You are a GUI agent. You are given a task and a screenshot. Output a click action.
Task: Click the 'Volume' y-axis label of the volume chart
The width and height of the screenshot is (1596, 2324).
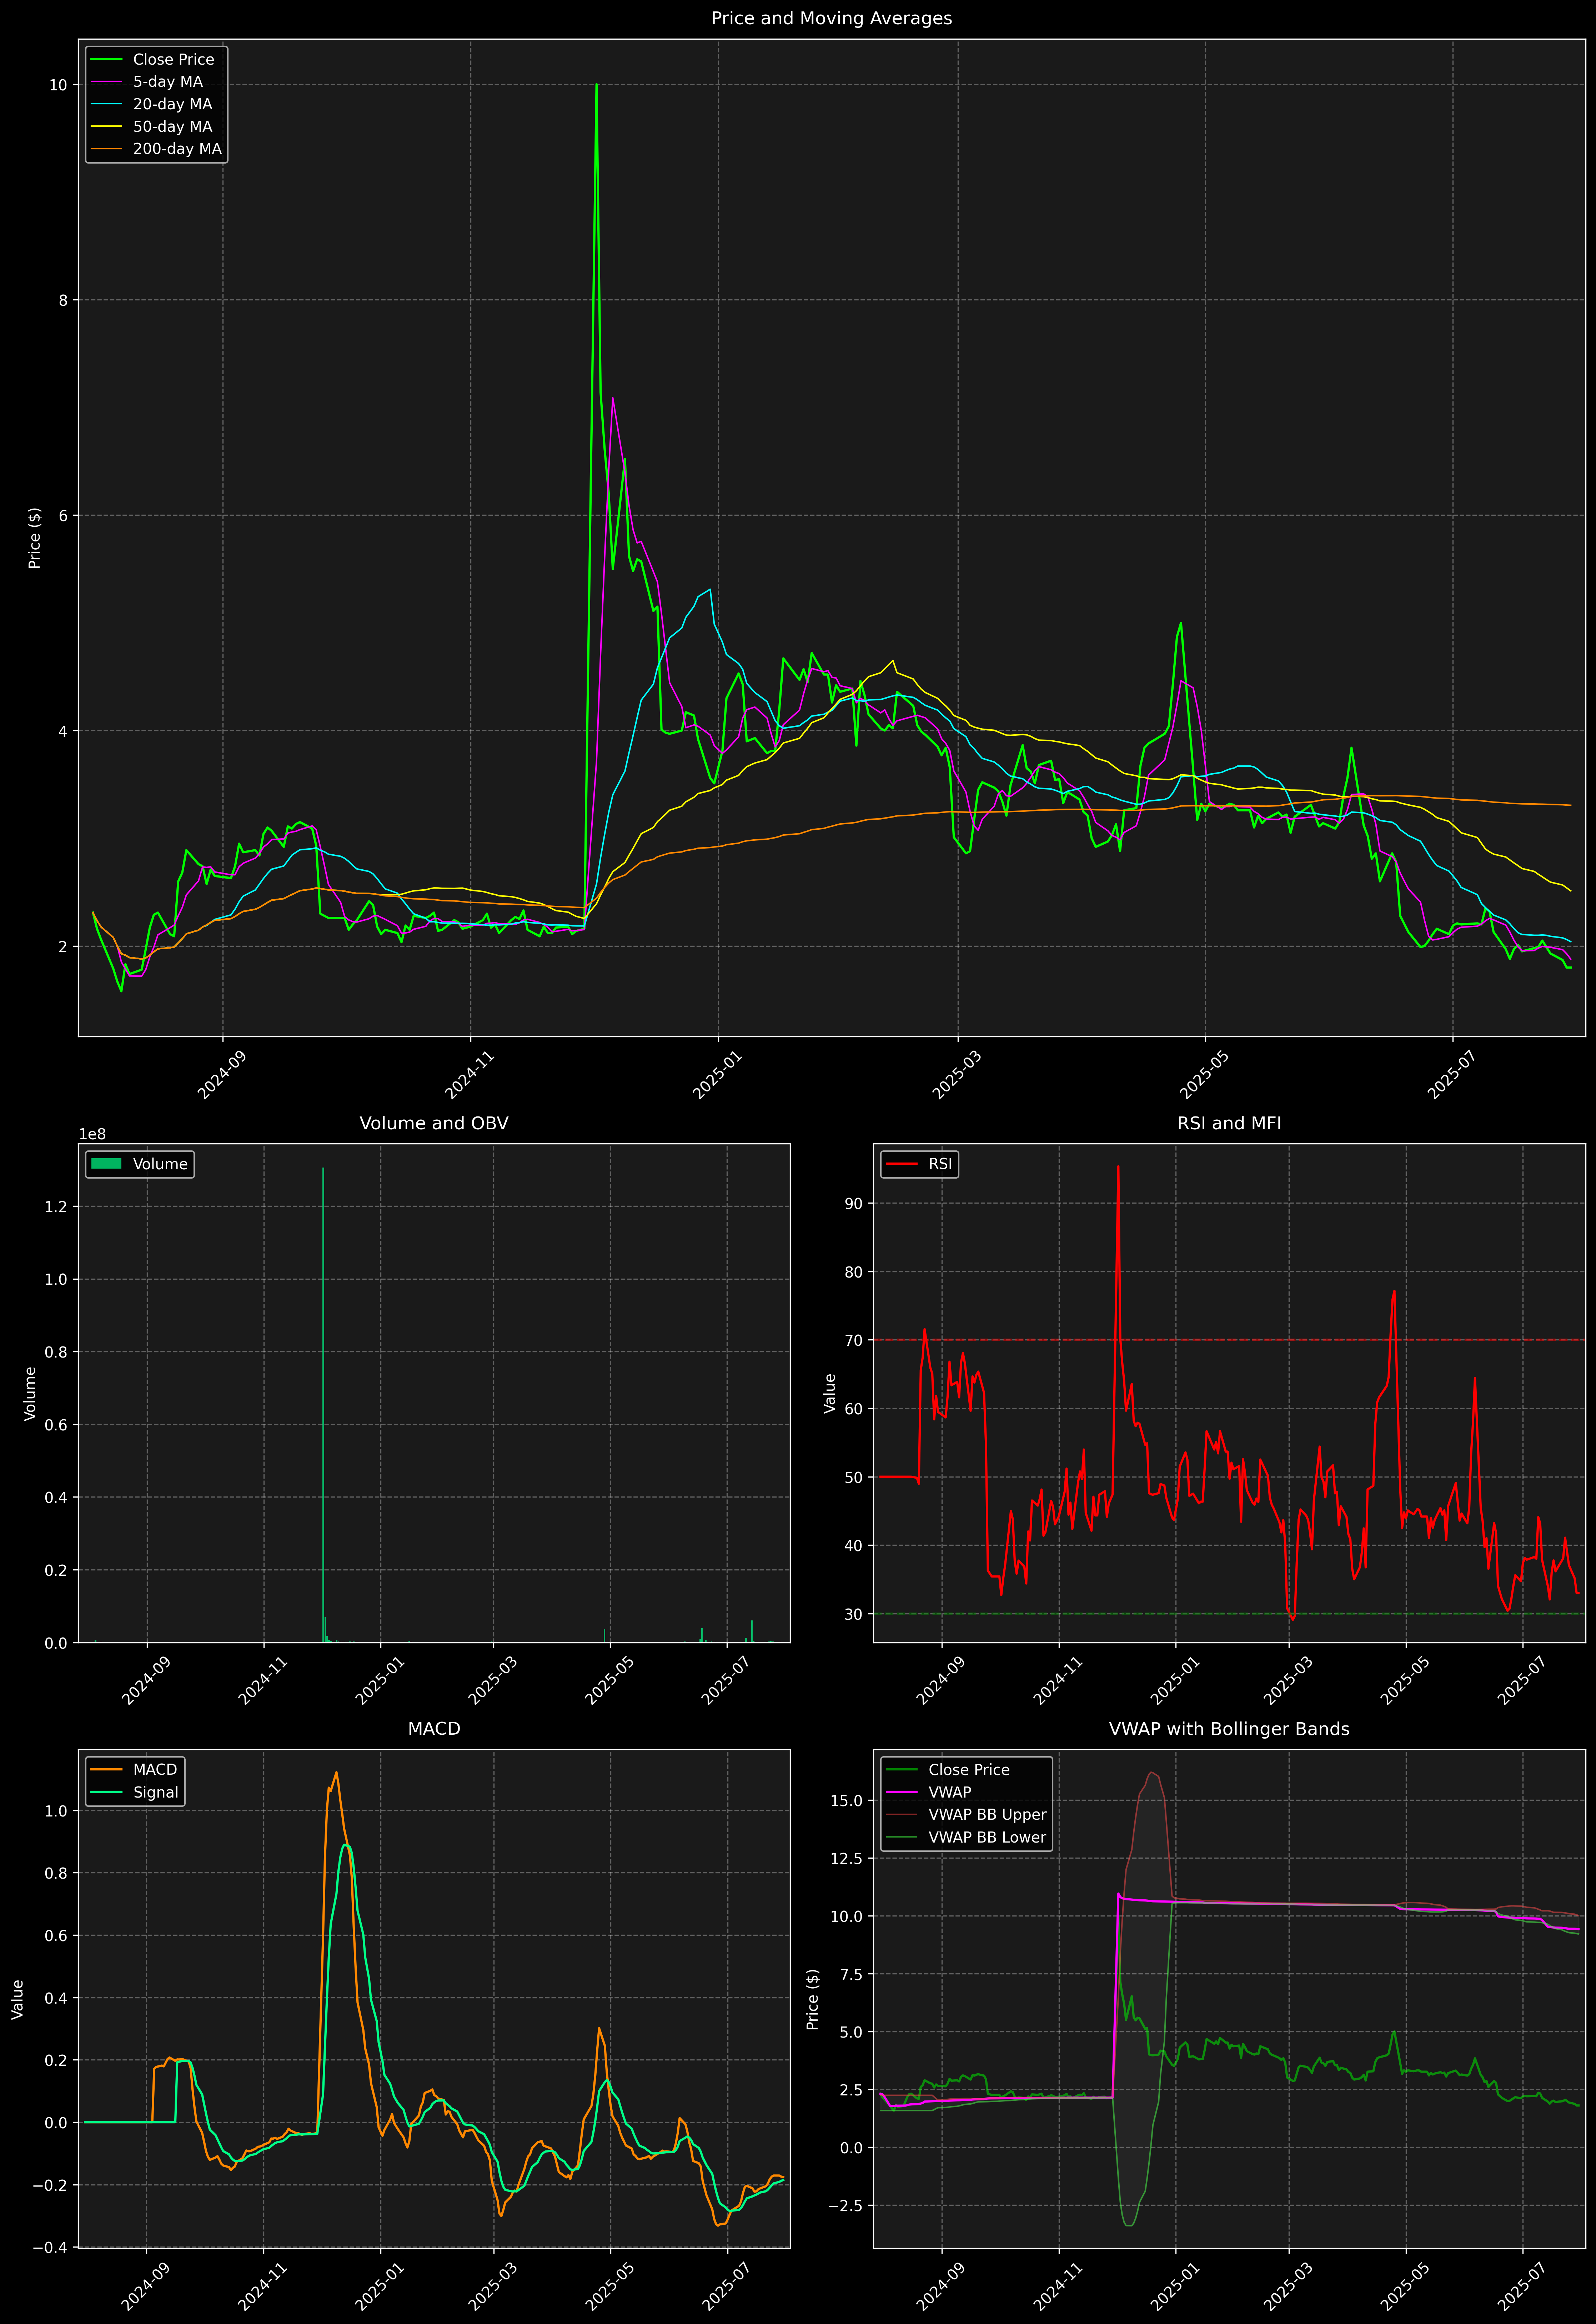point(30,1393)
